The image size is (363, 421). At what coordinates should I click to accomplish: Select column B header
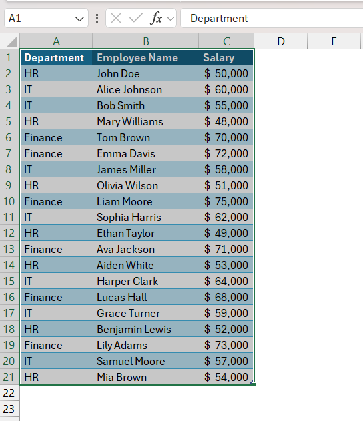pos(145,41)
